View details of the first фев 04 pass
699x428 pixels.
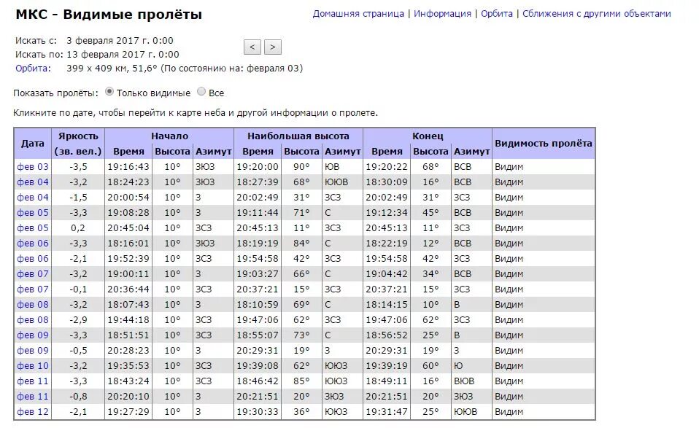pyautogui.click(x=31, y=183)
